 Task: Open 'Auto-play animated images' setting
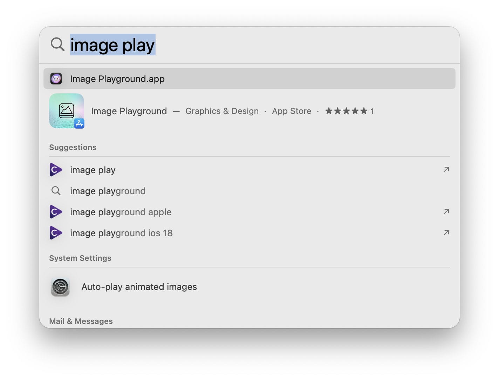(x=249, y=287)
